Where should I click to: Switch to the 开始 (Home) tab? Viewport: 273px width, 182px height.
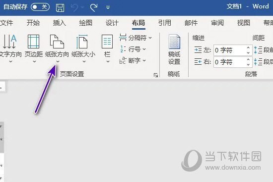tap(33, 23)
